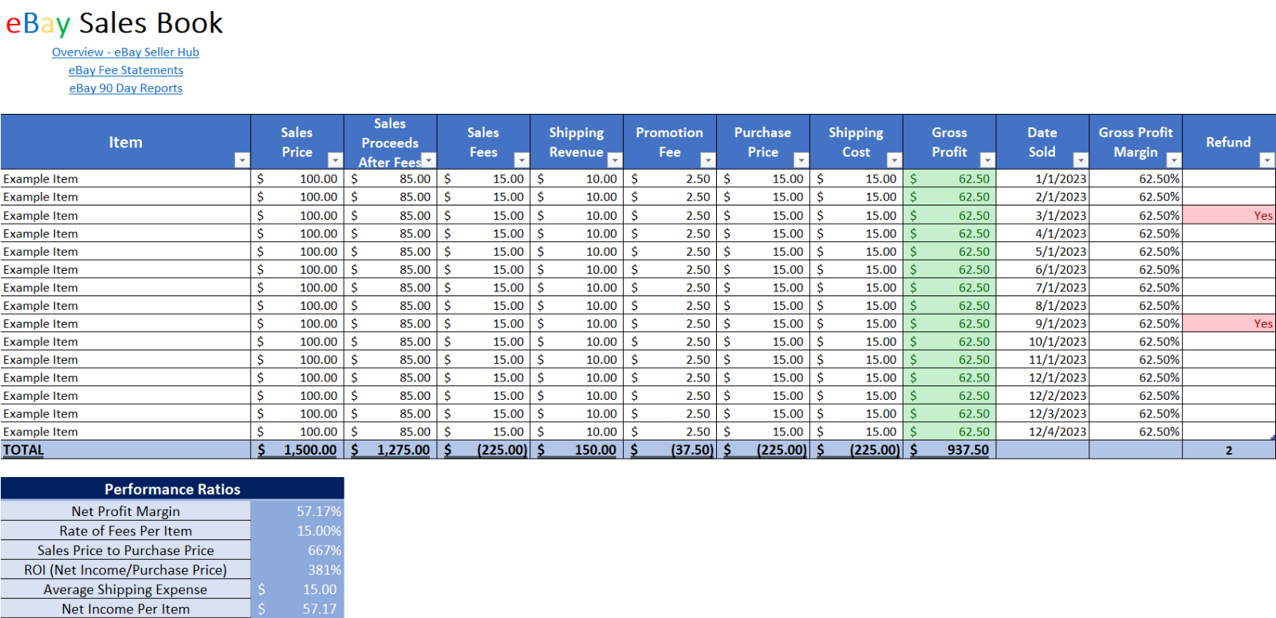Viewport: 1276px width, 618px height.
Task: Select date cell 12/2/2023
Action: [1042, 396]
